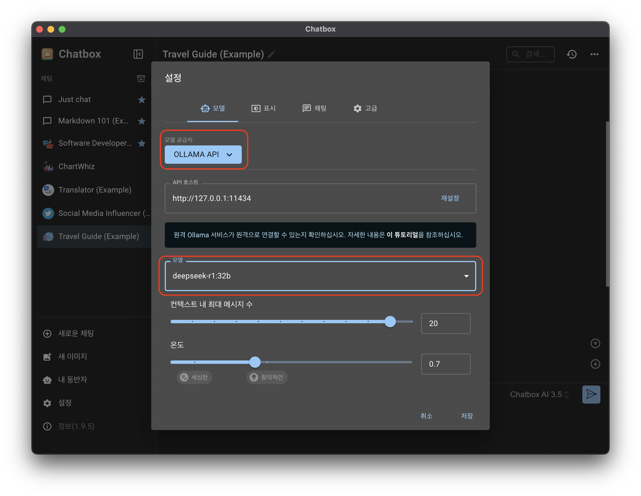Click the search field in header
Screen dimensions: 641x496
tap(530, 54)
